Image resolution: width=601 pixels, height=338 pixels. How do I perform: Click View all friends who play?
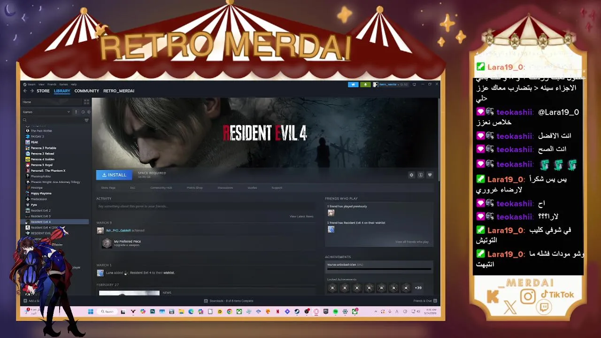click(x=412, y=242)
